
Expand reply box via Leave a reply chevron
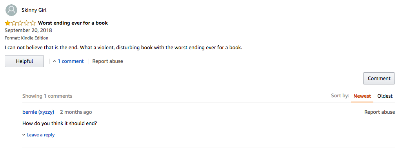pos(24,135)
